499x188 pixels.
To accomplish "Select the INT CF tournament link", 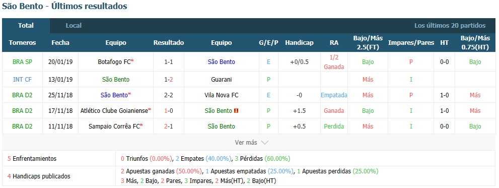I will [x=22, y=79].
